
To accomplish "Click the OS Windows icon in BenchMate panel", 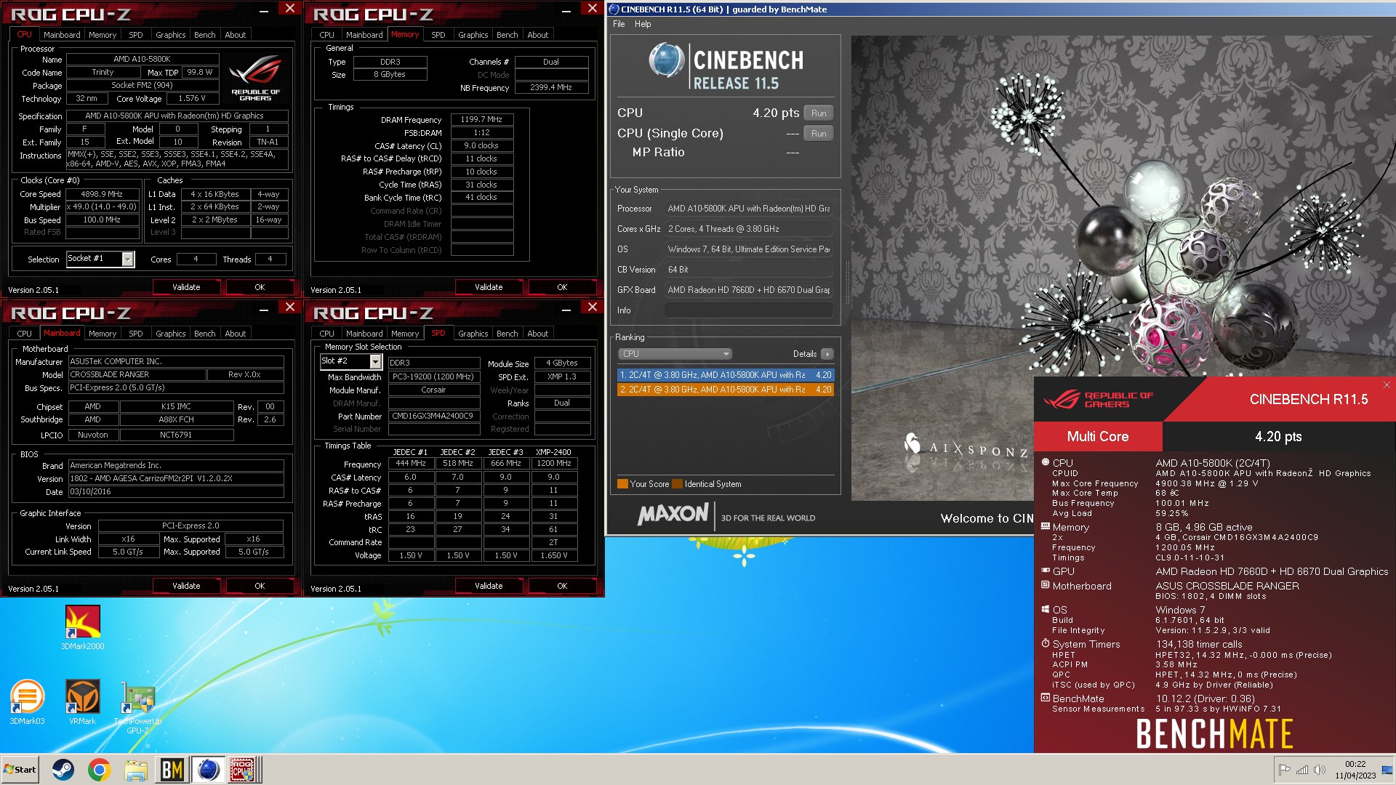I will coord(1046,609).
